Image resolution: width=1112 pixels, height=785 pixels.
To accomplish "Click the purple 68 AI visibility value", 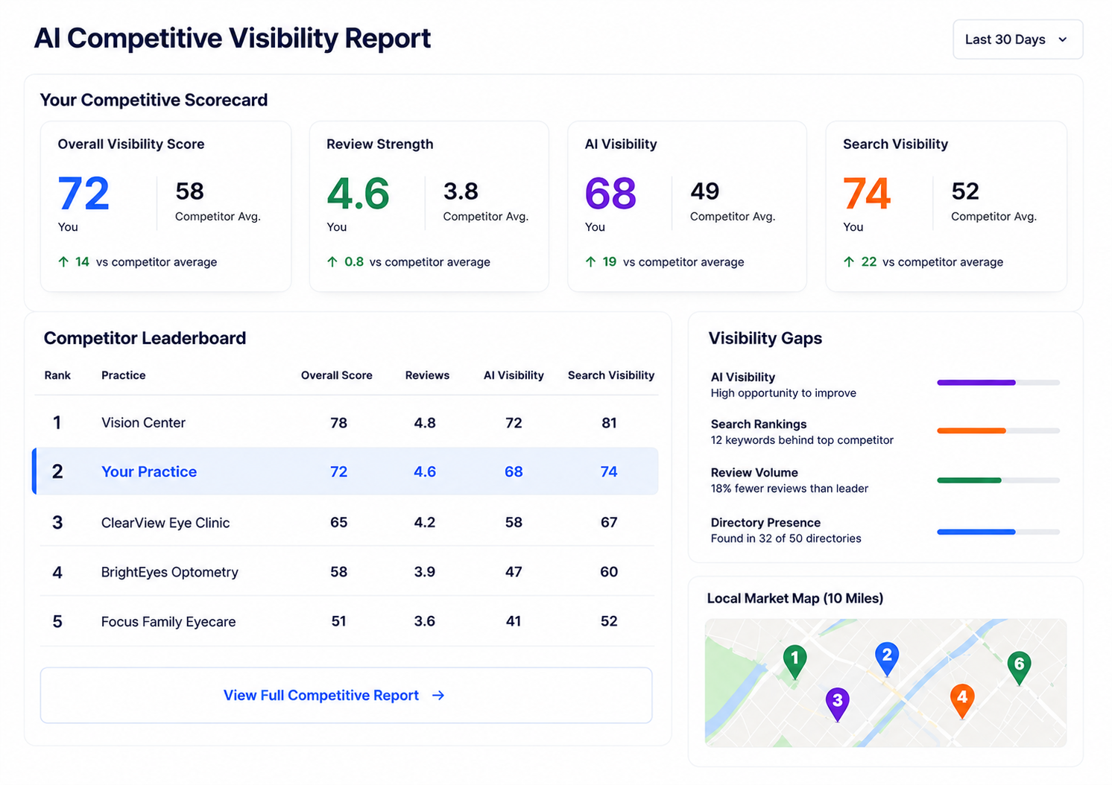I will [610, 194].
